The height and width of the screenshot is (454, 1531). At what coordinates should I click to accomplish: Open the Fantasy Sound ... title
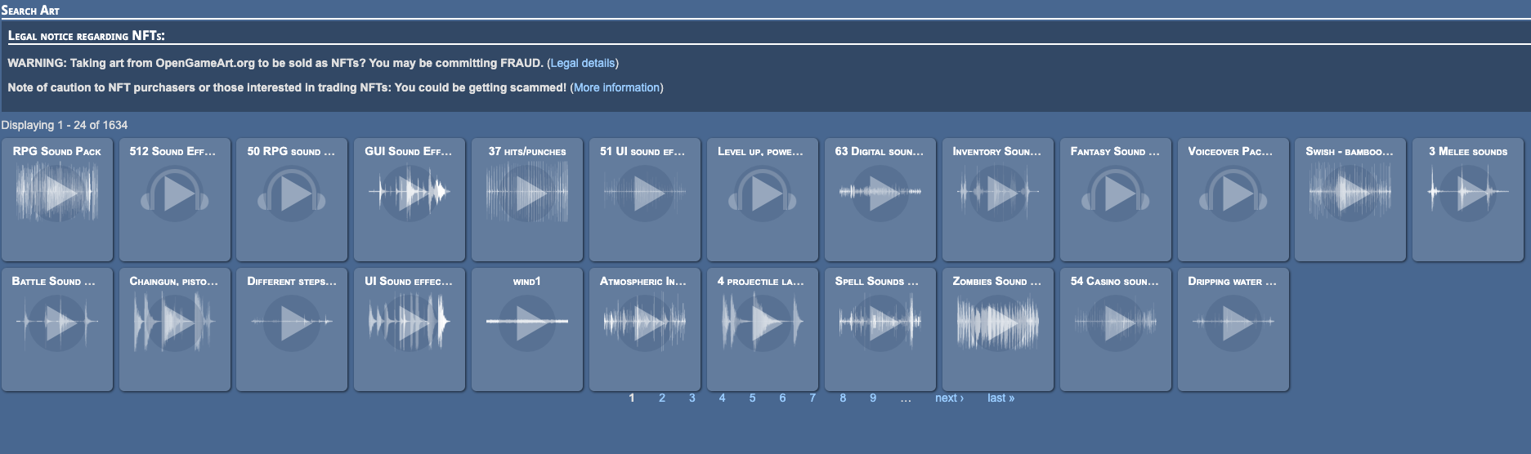click(1115, 151)
